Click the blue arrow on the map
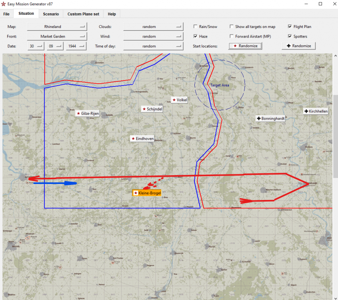 coord(55,183)
